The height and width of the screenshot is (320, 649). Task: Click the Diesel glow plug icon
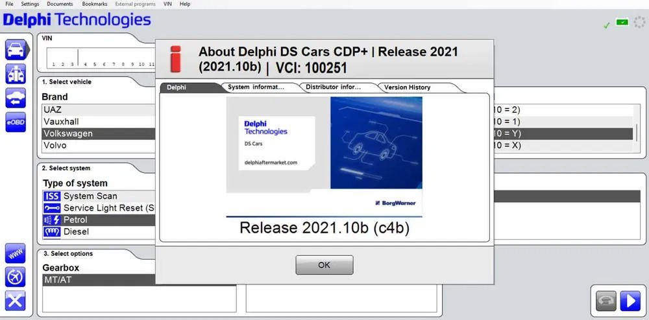pyautogui.click(x=52, y=232)
